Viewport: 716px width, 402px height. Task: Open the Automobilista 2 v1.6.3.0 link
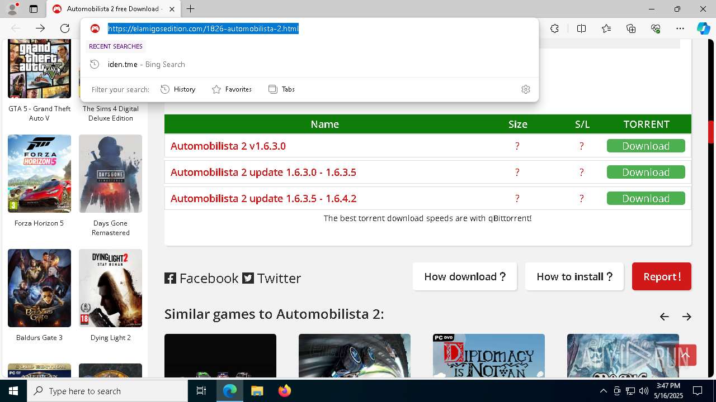228,146
